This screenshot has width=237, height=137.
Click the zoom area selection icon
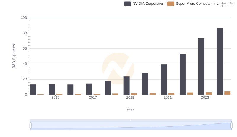(x=224, y=4)
